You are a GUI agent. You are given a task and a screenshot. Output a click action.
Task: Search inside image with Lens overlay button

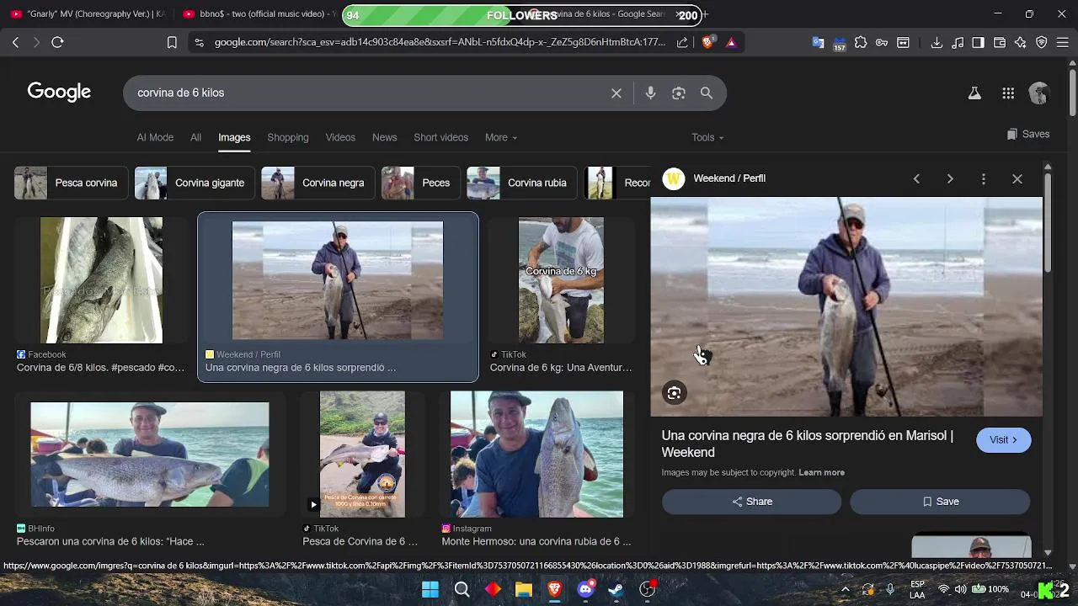coord(675,393)
